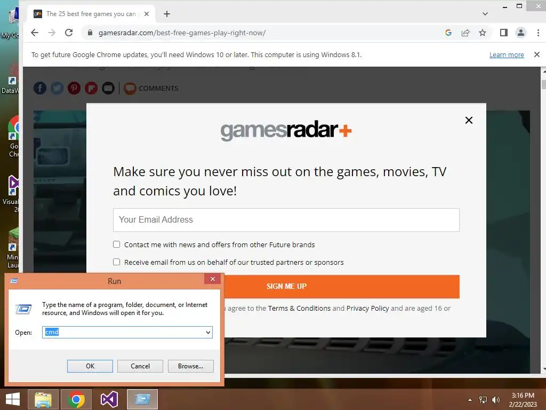Click the SIGN ME UP button
Image resolution: width=546 pixels, height=410 pixels.
point(286,287)
